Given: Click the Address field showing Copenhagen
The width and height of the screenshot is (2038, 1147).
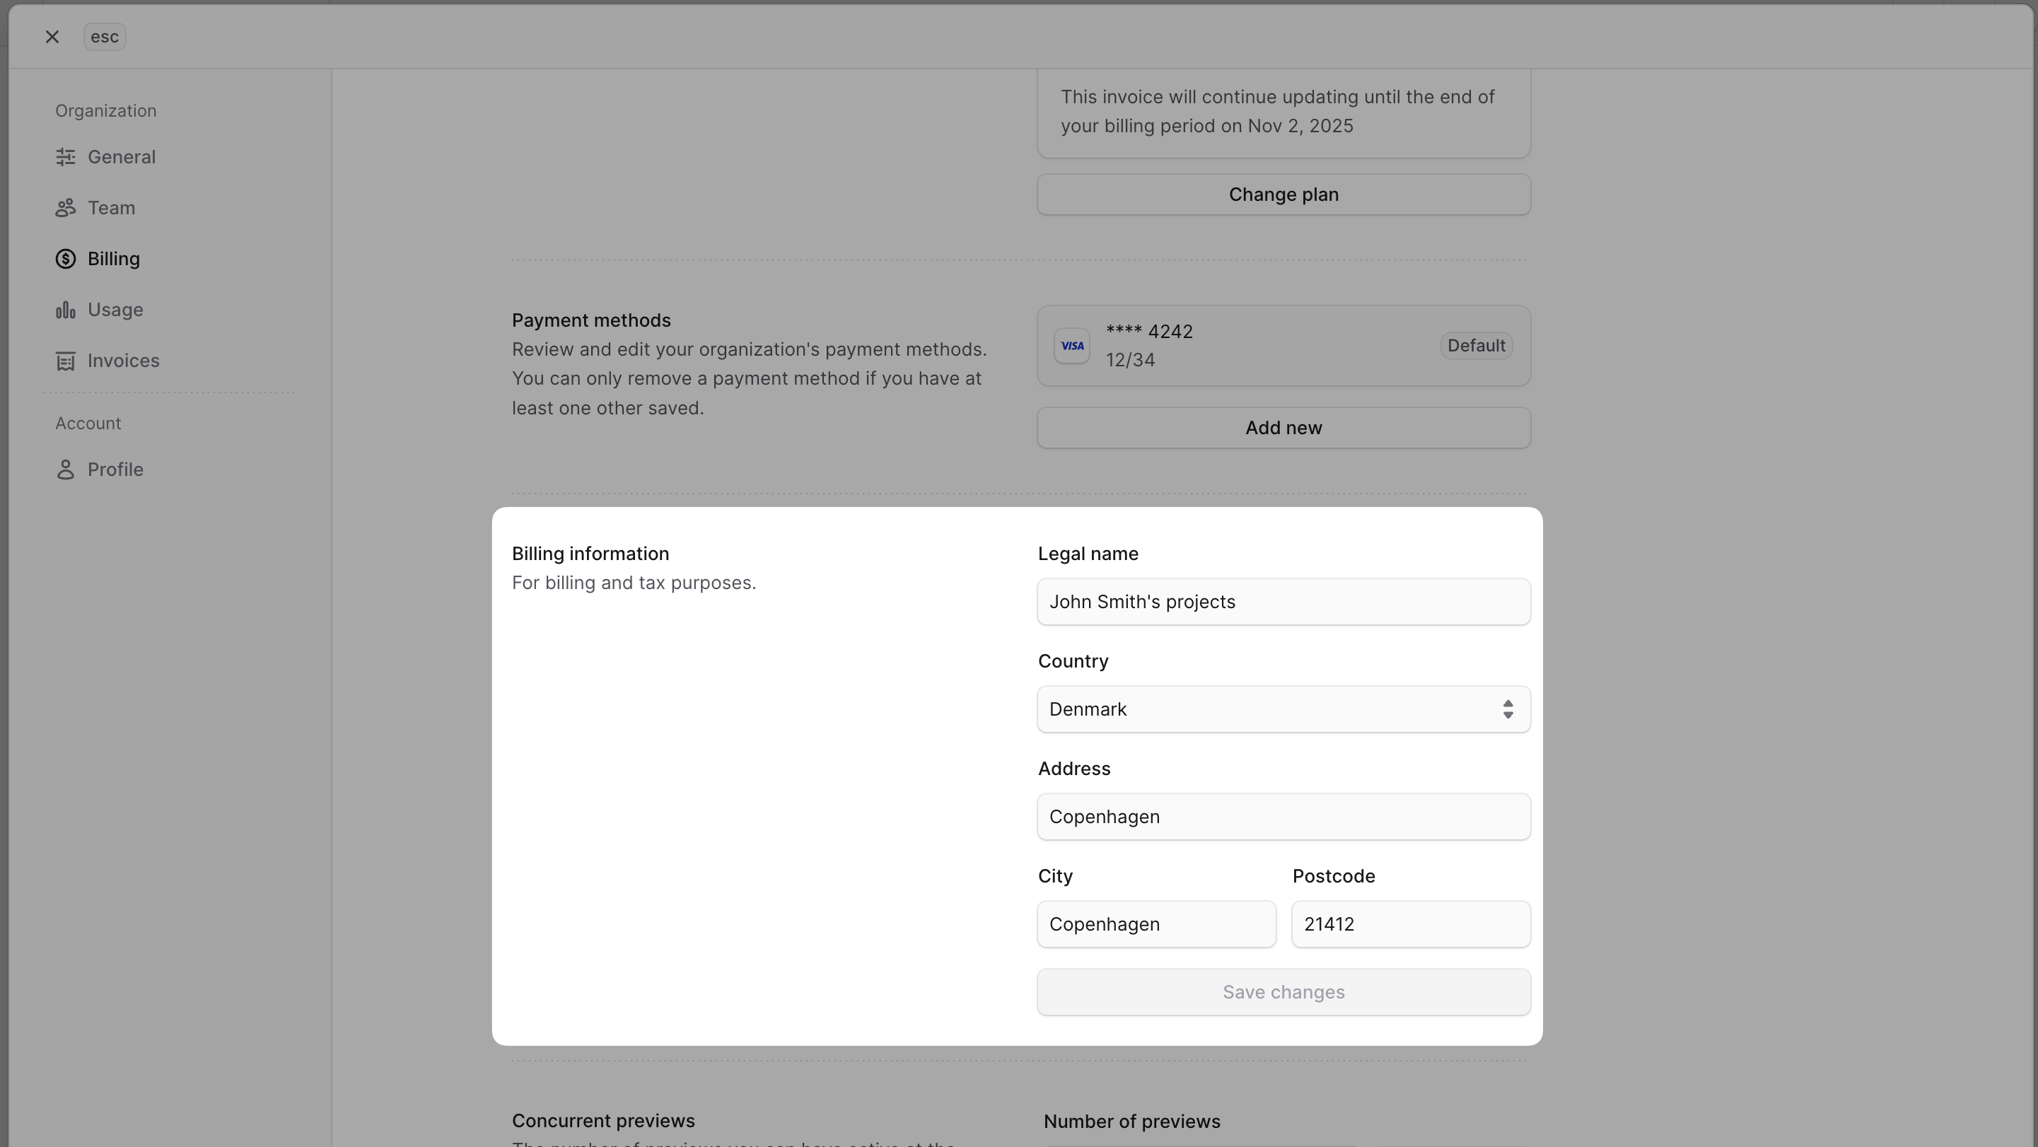Looking at the screenshot, I should [1283, 816].
